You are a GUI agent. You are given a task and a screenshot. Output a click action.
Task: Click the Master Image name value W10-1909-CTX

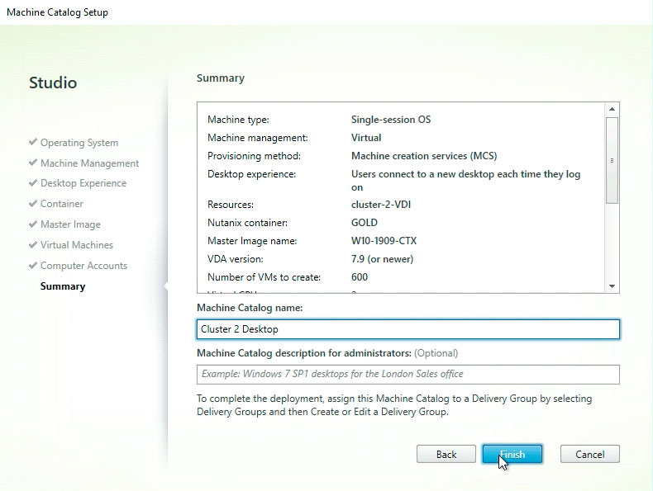(x=383, y=241)
